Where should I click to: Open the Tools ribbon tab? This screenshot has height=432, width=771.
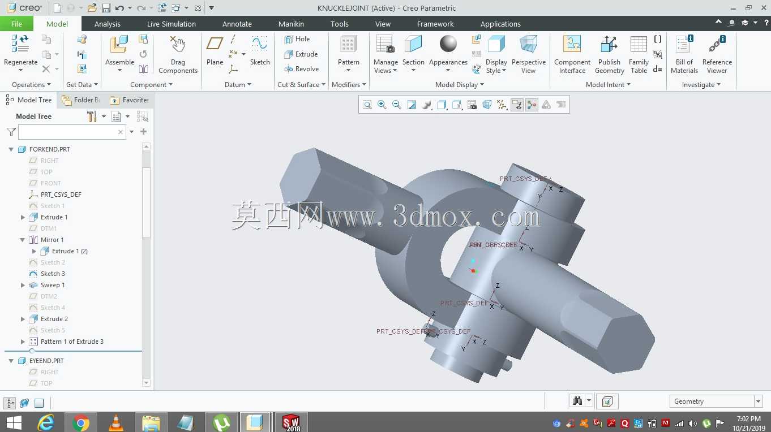tap(340, 24)
